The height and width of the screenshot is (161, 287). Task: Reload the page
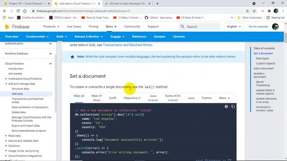coord(18,11)
